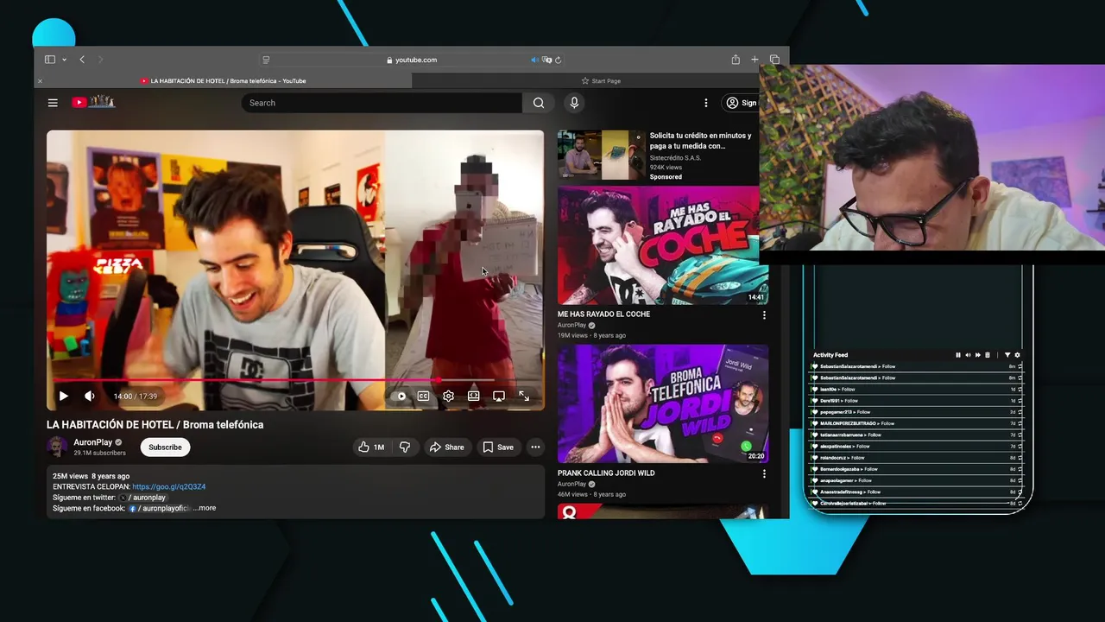Click the Share button
This screenshot has width=1105, height=622.
447,447
